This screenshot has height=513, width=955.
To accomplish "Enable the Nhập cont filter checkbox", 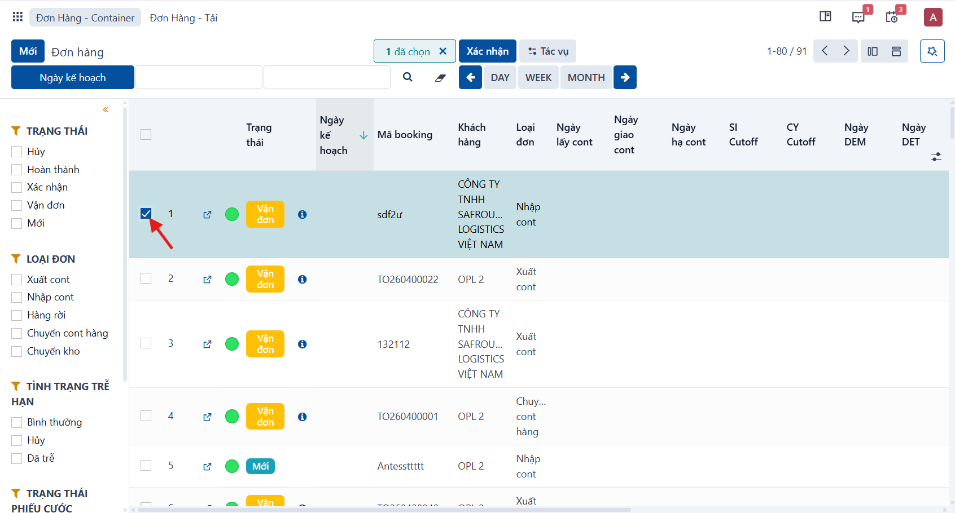I will pos(17,297).
